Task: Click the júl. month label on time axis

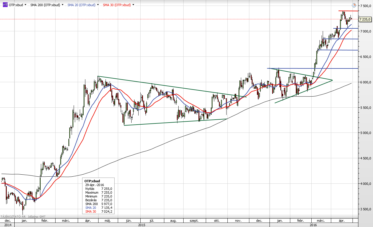Action: pyautogui.click(x=152, y=221)
